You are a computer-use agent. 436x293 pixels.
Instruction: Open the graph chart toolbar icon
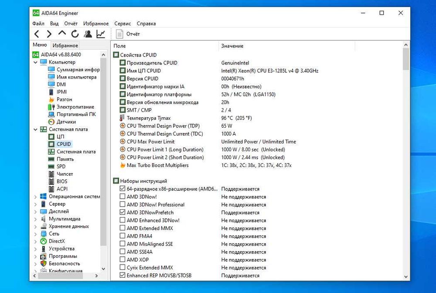(x=101, y=34)
